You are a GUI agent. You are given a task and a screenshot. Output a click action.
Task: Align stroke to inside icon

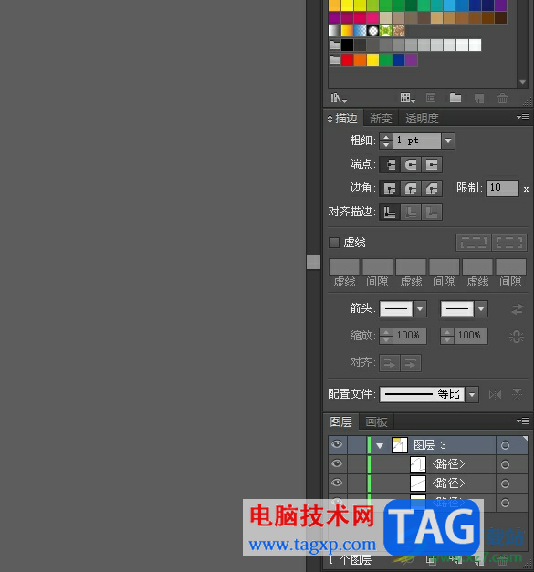tap(411, 213)
